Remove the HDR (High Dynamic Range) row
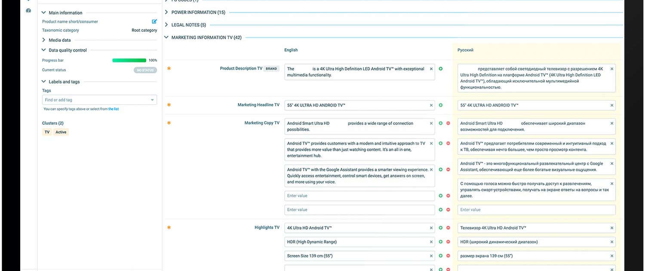 pyautogui.click(x=448, y=242)
